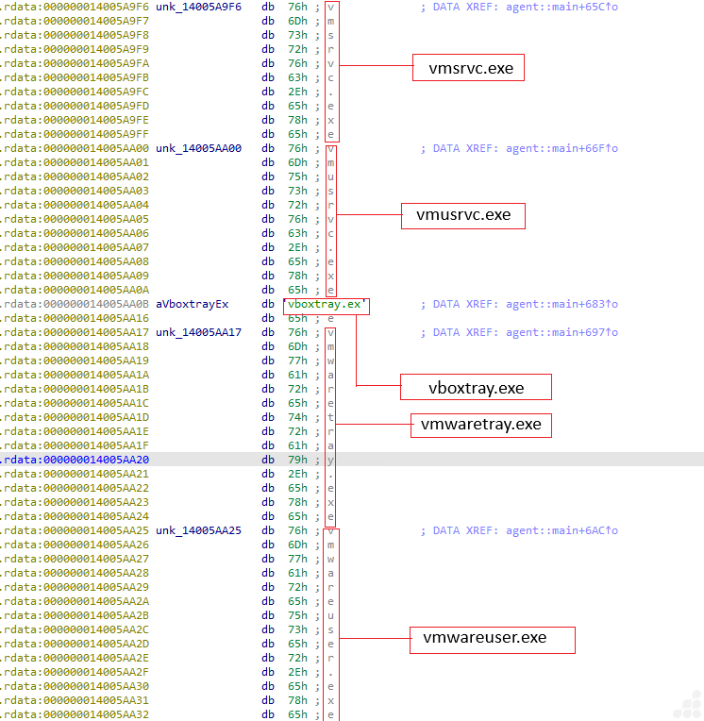Follow cross reference agent::main+697
Viewport: 704px width, 721px height.
point(562,332)
